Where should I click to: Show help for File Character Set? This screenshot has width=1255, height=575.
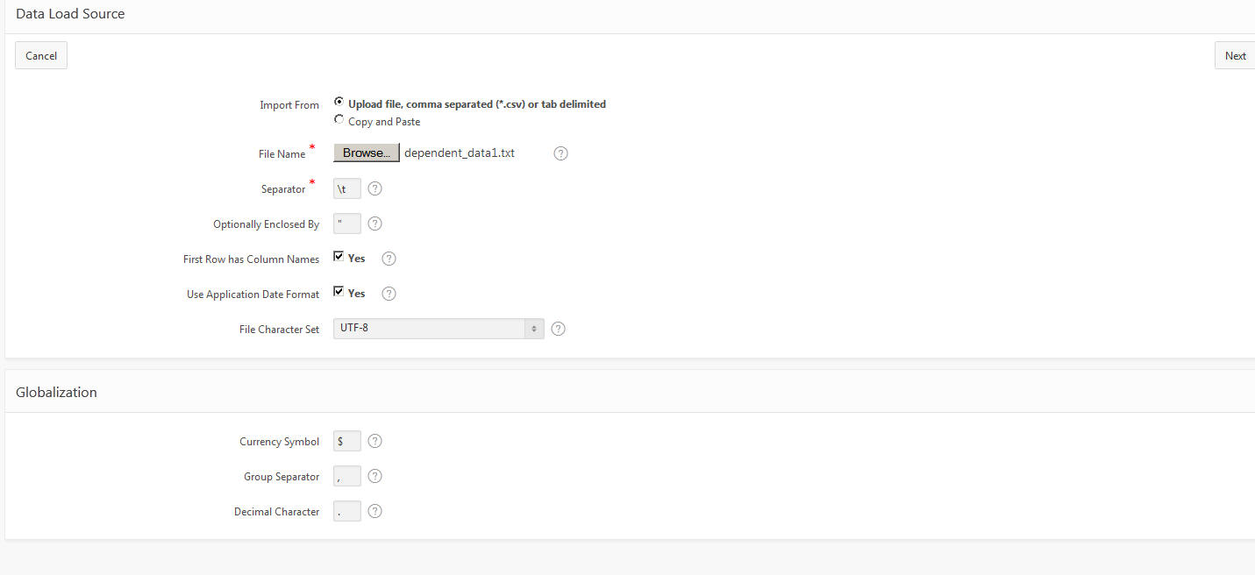click(558, 329)
